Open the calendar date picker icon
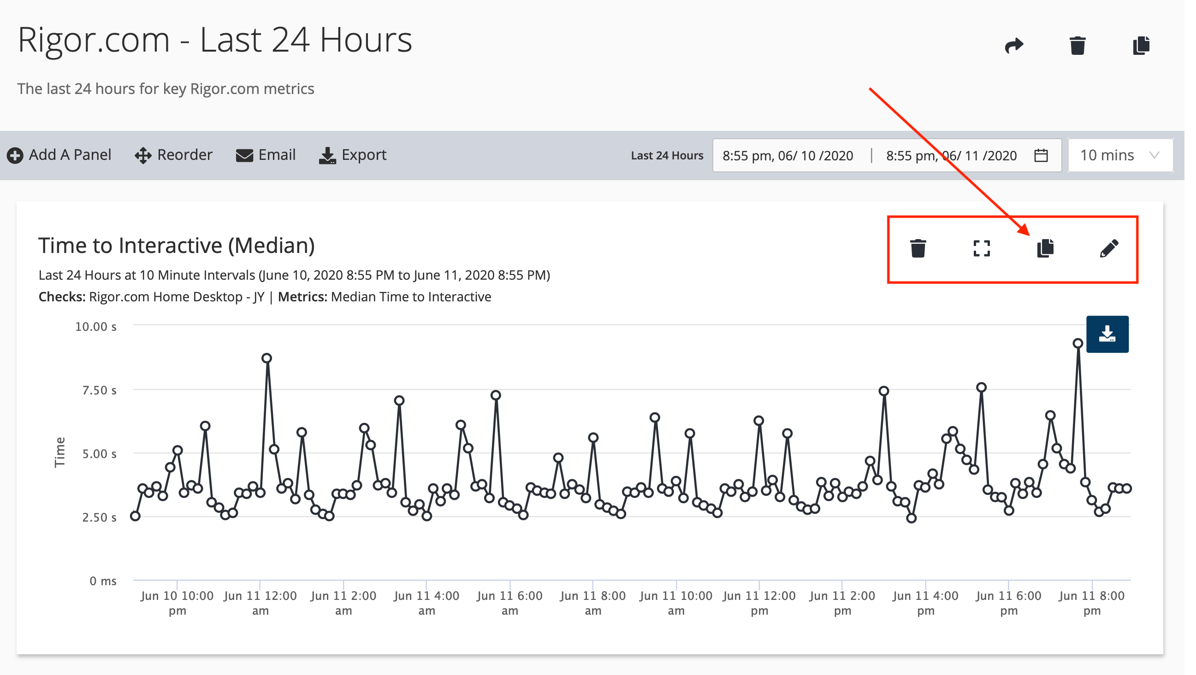Viewport: 1196px width, 675px height. (1041, 155)
